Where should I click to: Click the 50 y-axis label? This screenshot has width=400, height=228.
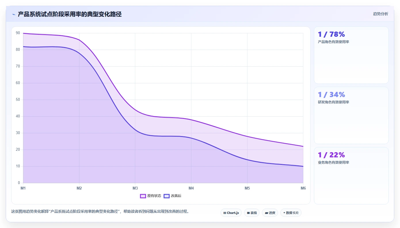pyautogui.click(x=18, y=100)
